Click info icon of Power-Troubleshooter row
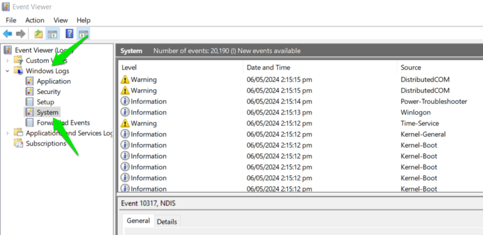483x235 pixels. click(x=125, y=101)
